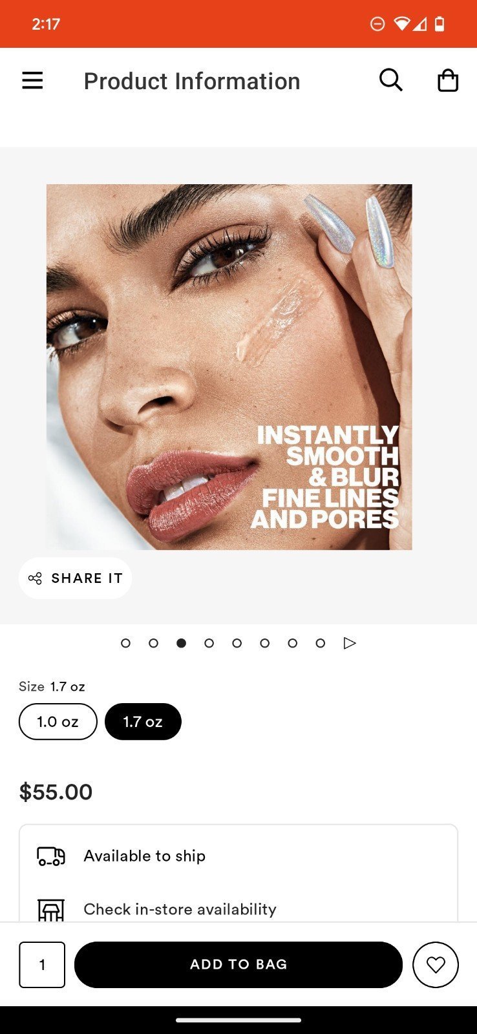Open the product face image
The height and width of the screenshot is (1034, 477).
pos(229,367)
